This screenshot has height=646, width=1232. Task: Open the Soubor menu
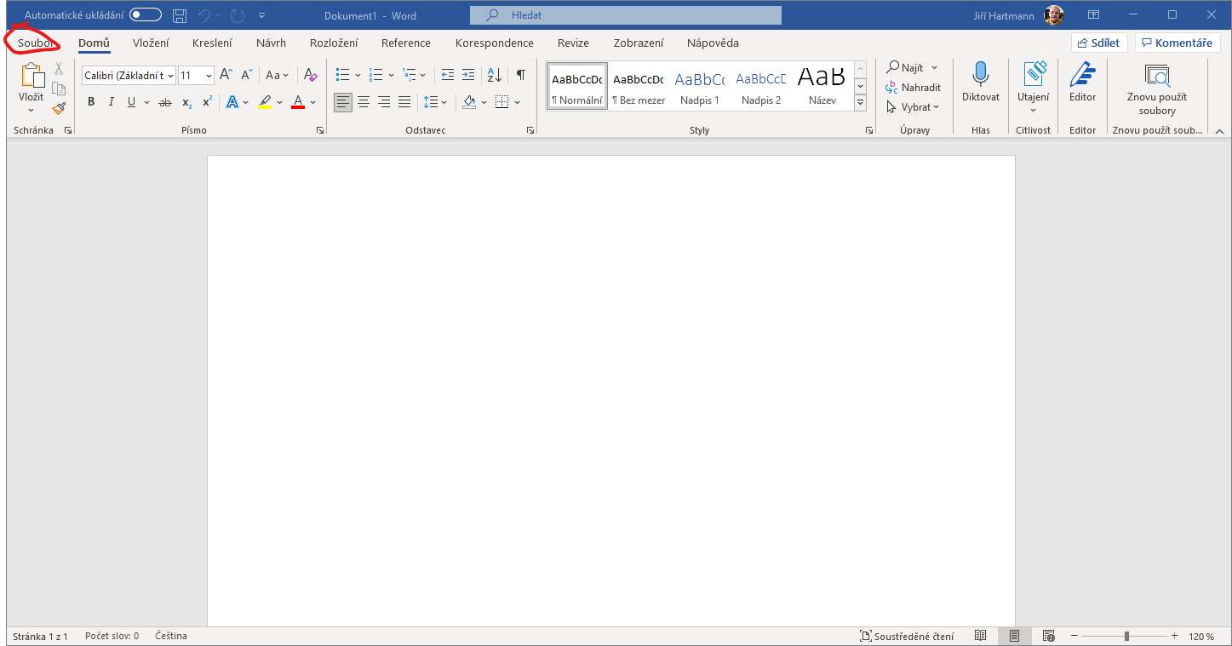coord(36,43)
